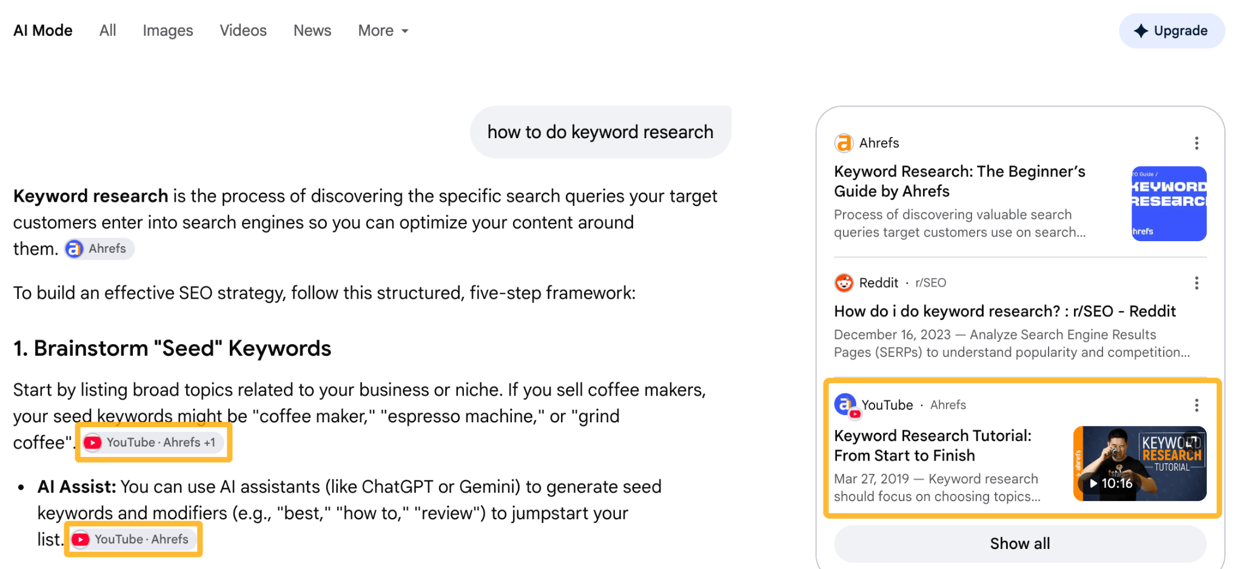Image resolution: width=1242 pixels, height=569 pixels.
Task: Click the blue Keyword Research guide thumbnail
Action: pos(1169,204)
